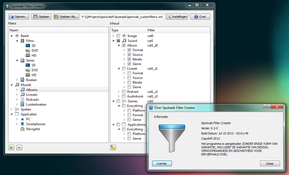Enable the Liveset checkbox
The width and height of the screenshot is (289, 175).
click(x=124, y=68)
